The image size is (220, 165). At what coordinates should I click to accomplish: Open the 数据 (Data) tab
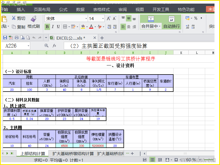[x=80, y=9]
